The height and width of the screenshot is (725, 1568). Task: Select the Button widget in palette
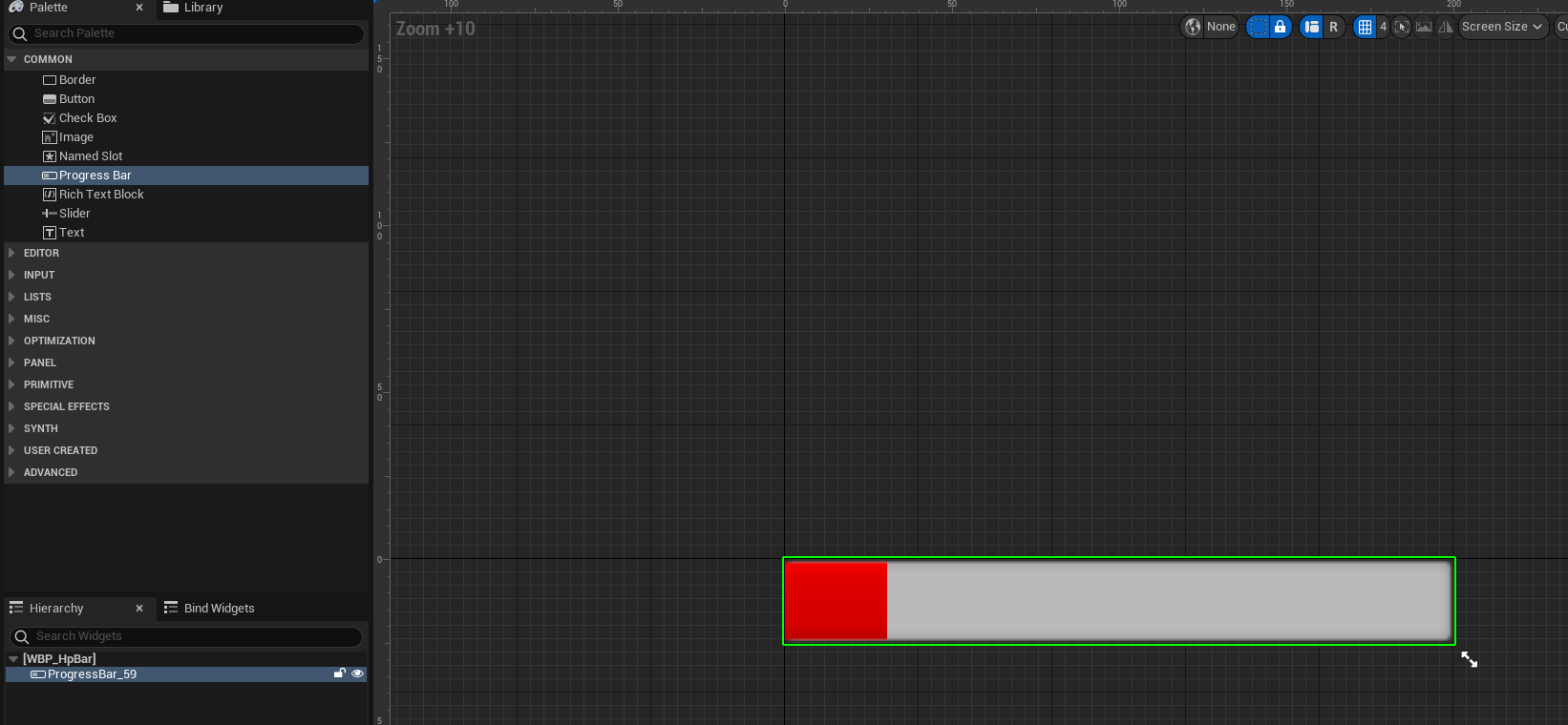coord(186,99)
